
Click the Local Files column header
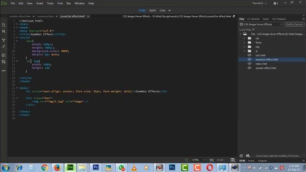[247, 30]
